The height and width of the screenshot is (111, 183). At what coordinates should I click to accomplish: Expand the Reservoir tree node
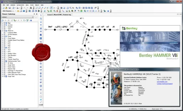point(2,31)
